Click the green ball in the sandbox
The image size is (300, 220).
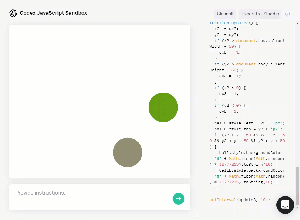coord(163,107)
